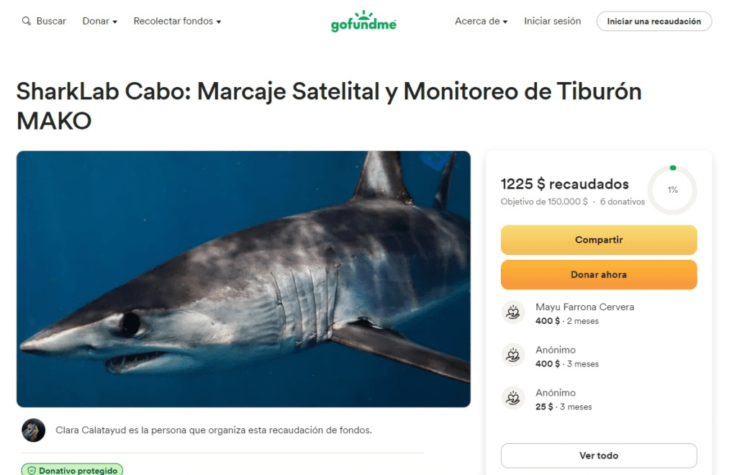Click the mako shark campaign photo
The image size is (737, 475).
[x=243, y=279]
